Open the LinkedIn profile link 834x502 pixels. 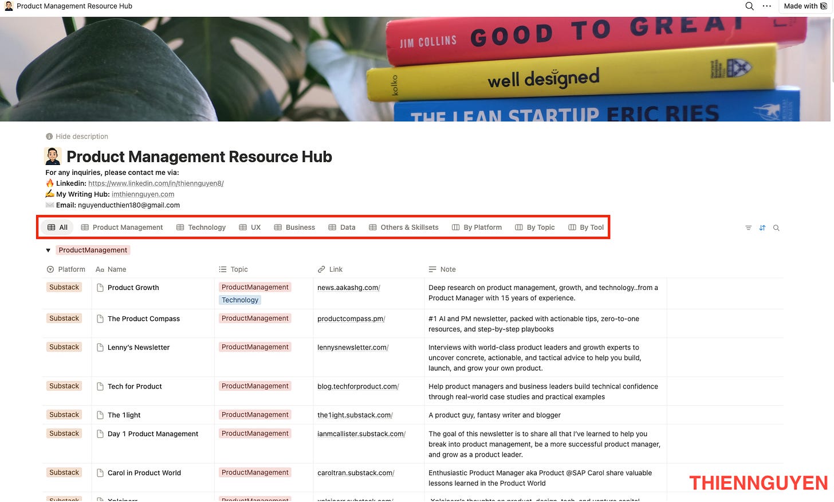[156, 183]
